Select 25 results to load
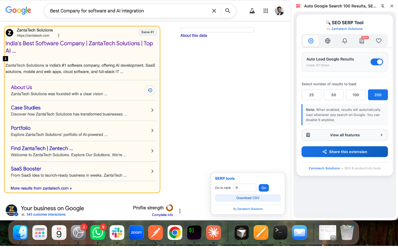Screen dimensions: 398x249 coord(312,95)
